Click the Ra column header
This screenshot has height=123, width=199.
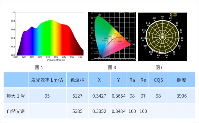point(132,80)
